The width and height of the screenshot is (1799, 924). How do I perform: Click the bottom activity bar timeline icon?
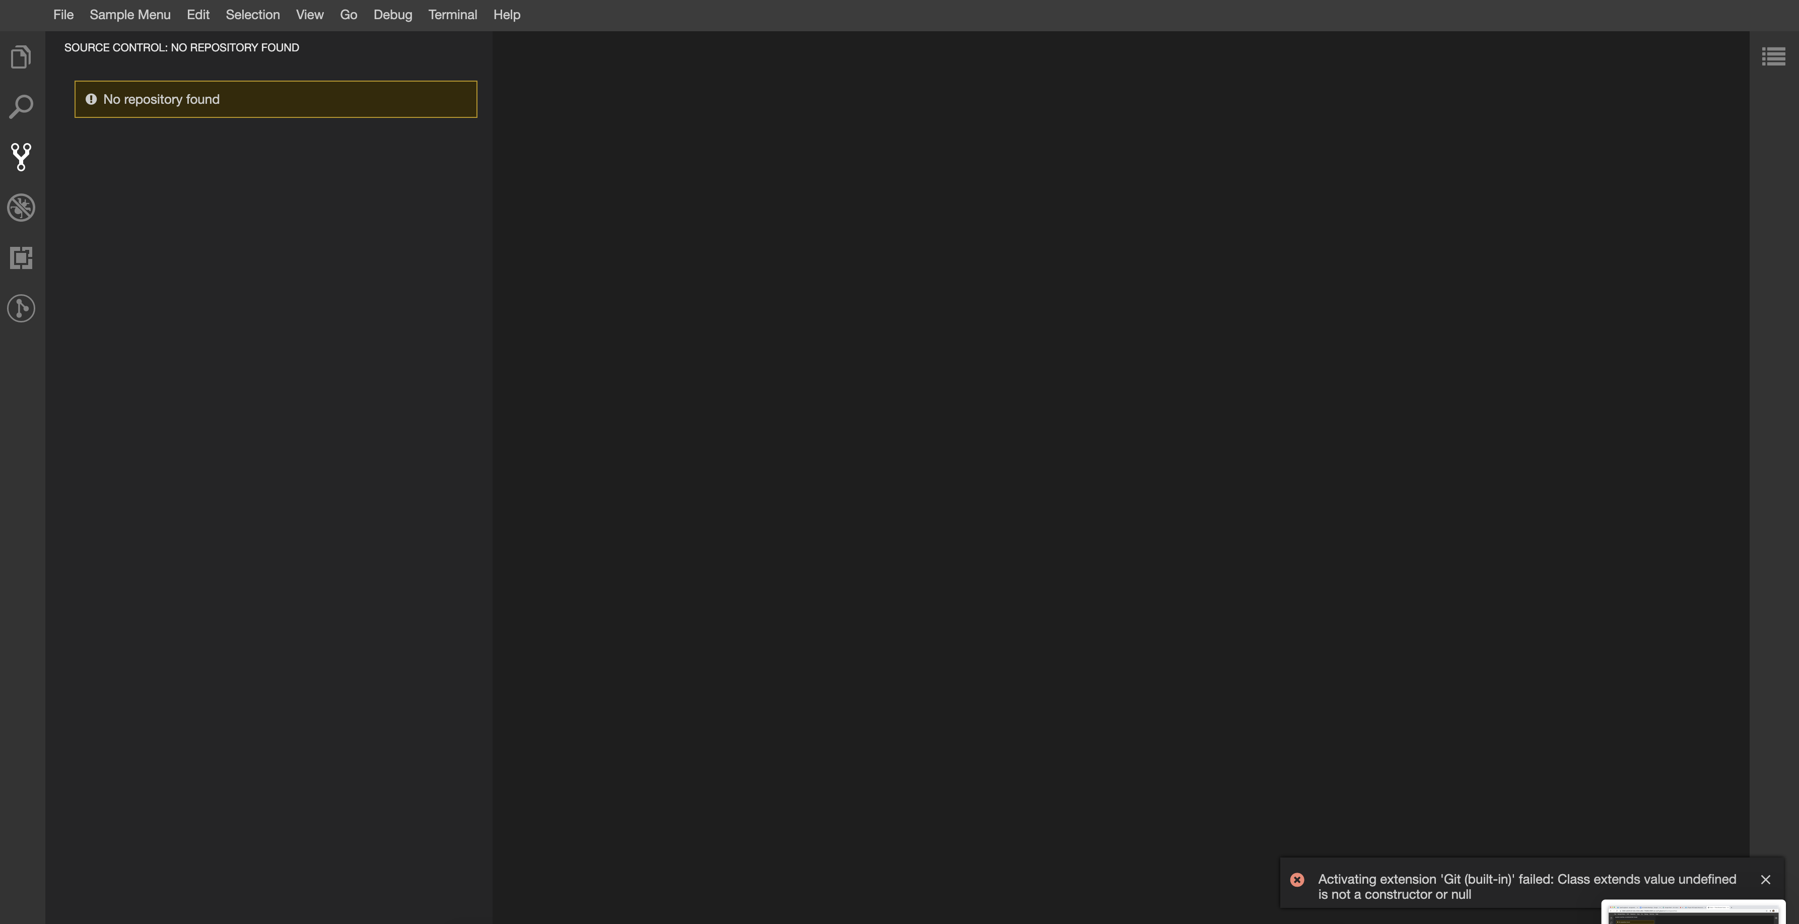click(20, 308)
